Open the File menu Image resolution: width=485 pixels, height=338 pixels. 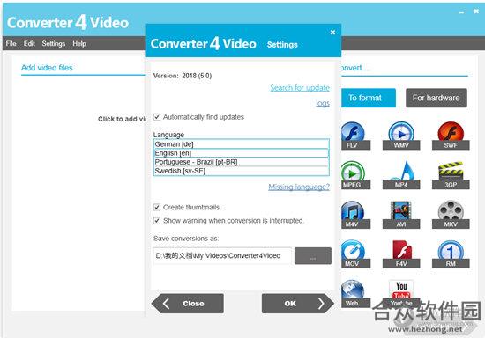[x=11, y=43]
